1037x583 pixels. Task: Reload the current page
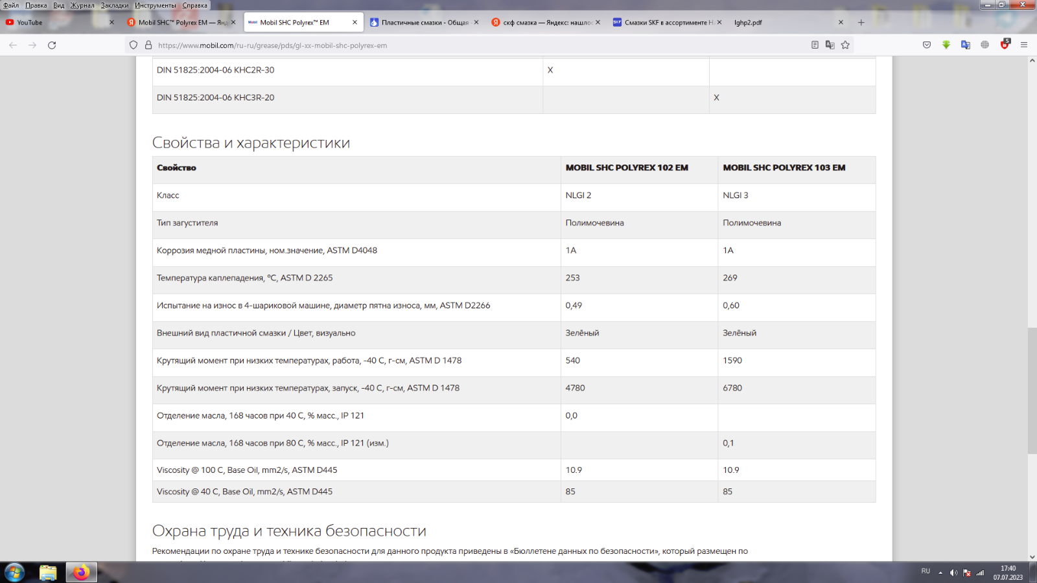click(52, 45)
